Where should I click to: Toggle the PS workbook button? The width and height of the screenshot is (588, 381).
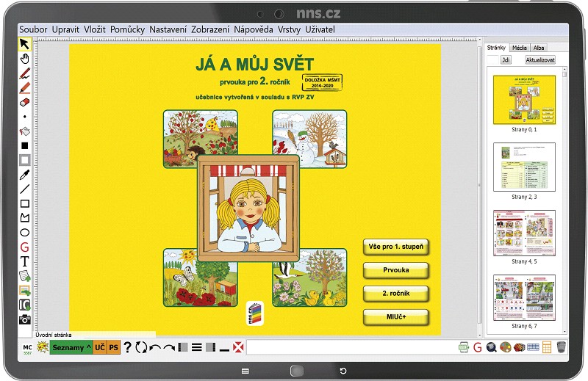tap(114, 347)
